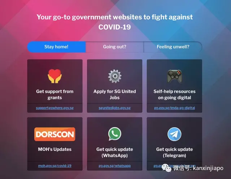Follow the go.gov.sg/imda-go-digital link
231x179 pixels.
click(x=174, y=108)
